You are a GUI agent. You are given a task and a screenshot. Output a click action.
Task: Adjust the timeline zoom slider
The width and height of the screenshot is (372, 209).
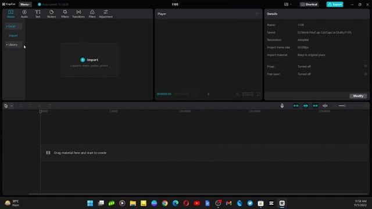(x=351, y=106)
